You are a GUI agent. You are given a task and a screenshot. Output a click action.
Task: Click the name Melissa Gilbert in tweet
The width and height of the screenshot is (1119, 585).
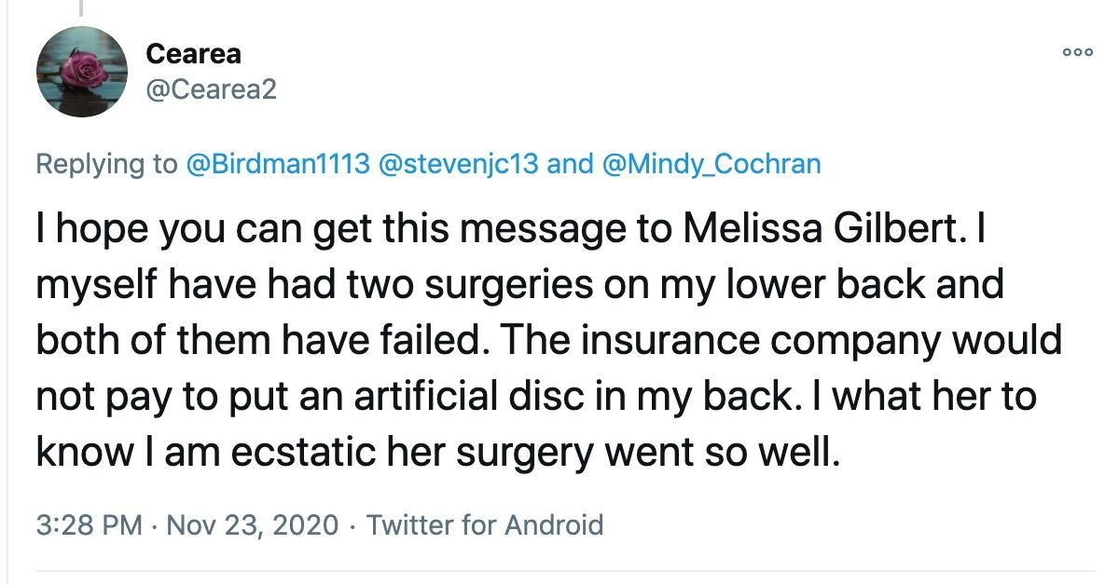[816, 231]
